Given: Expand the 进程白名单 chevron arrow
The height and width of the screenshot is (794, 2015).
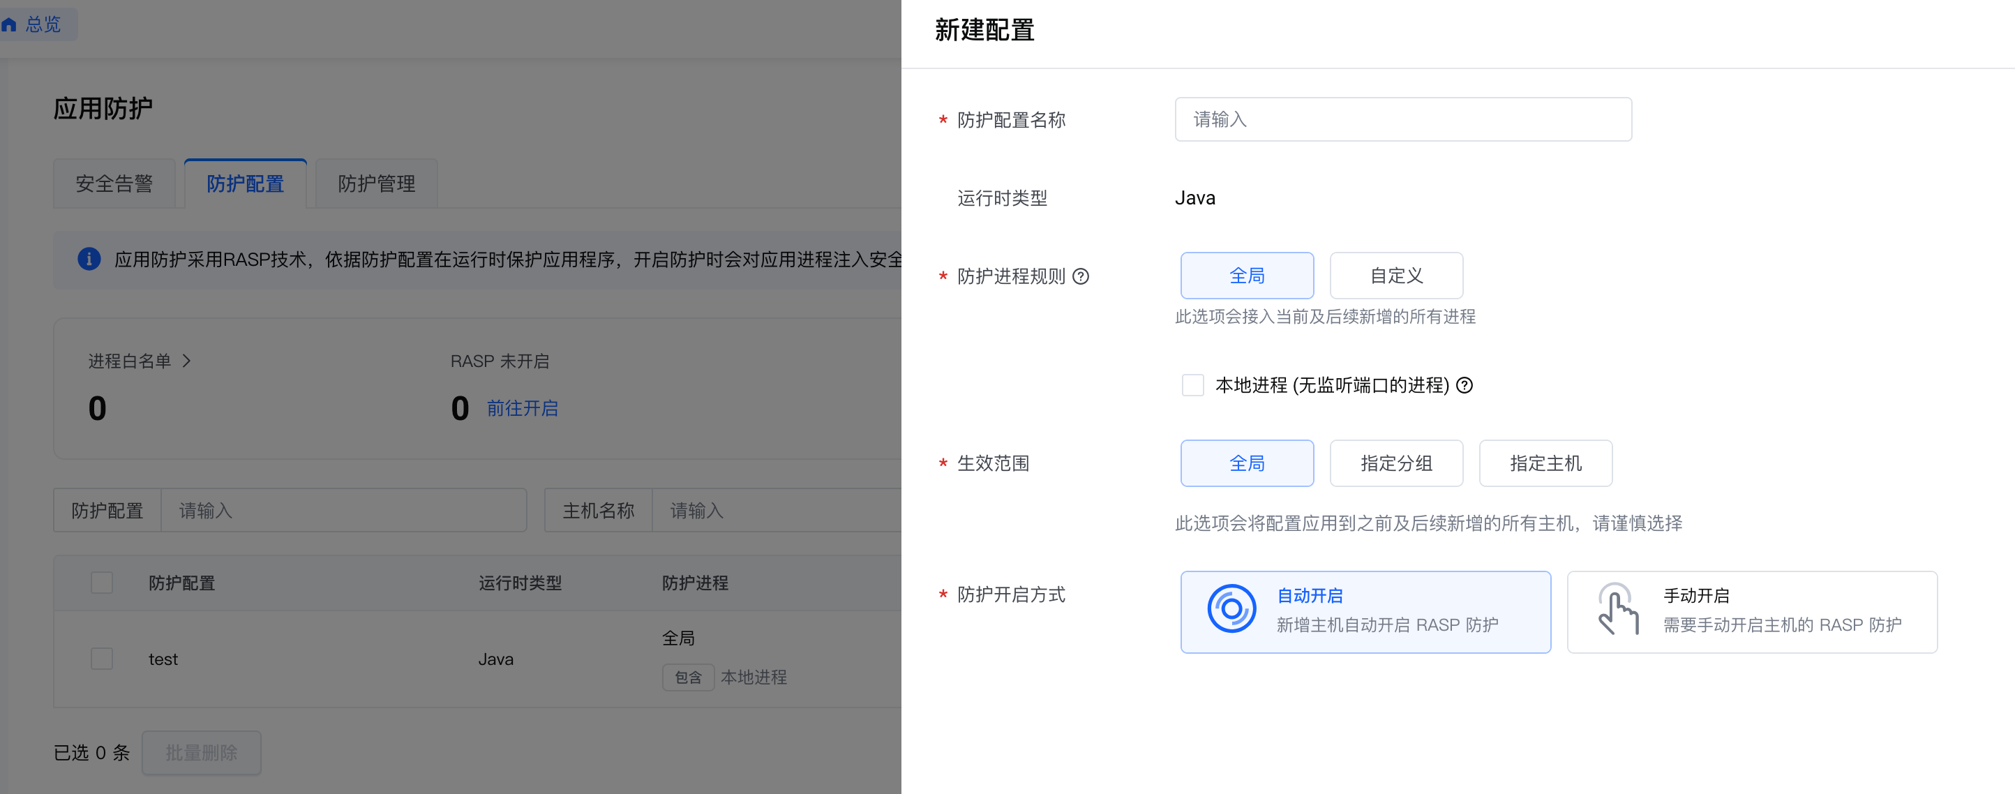Looking at the screenshot, I should (x=186, y=361).
